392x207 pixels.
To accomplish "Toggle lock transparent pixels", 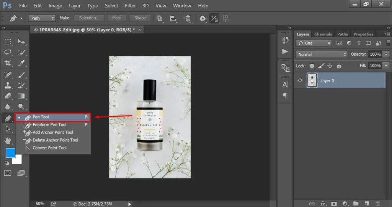I will pos(312,66).
